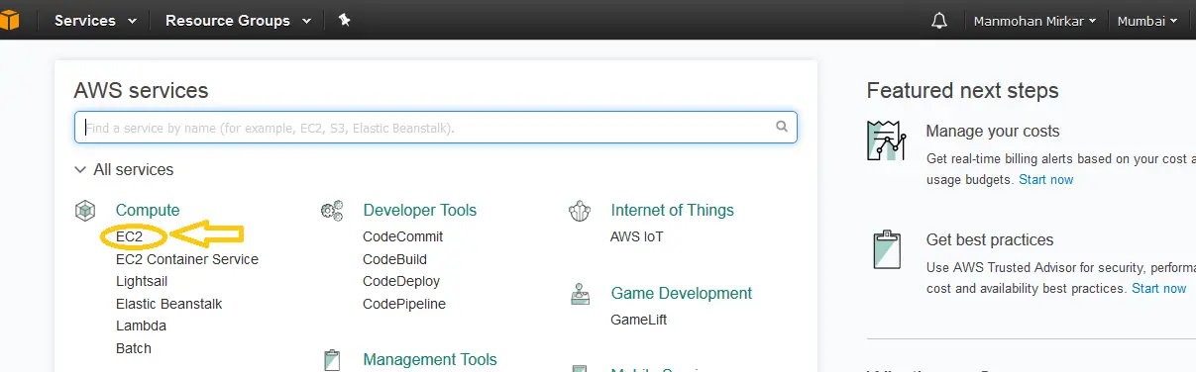Open the Batch service

134,348
